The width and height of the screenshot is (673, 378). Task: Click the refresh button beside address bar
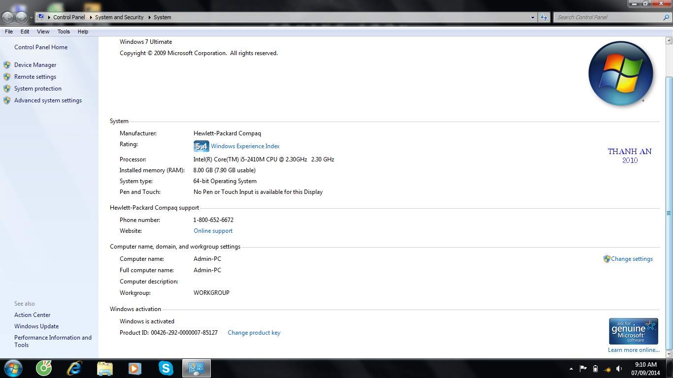(x=544, y=17)
